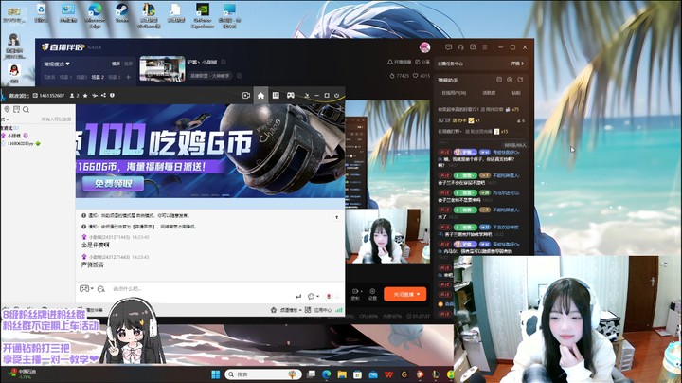The height and width of the screenshot is (383, 682).
Task: Open Microsoft Store from the taskbar
Action: [x=357, y=374]
